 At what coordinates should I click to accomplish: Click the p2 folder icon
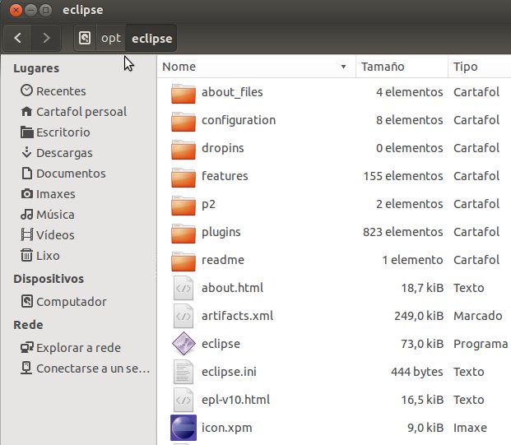183,206
